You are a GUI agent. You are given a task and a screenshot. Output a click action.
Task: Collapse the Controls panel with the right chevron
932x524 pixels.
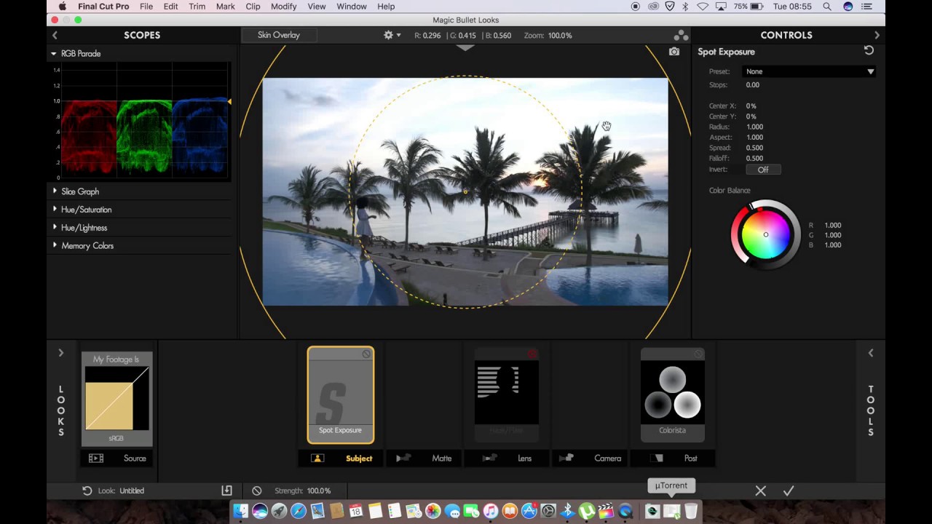point(877,35)
